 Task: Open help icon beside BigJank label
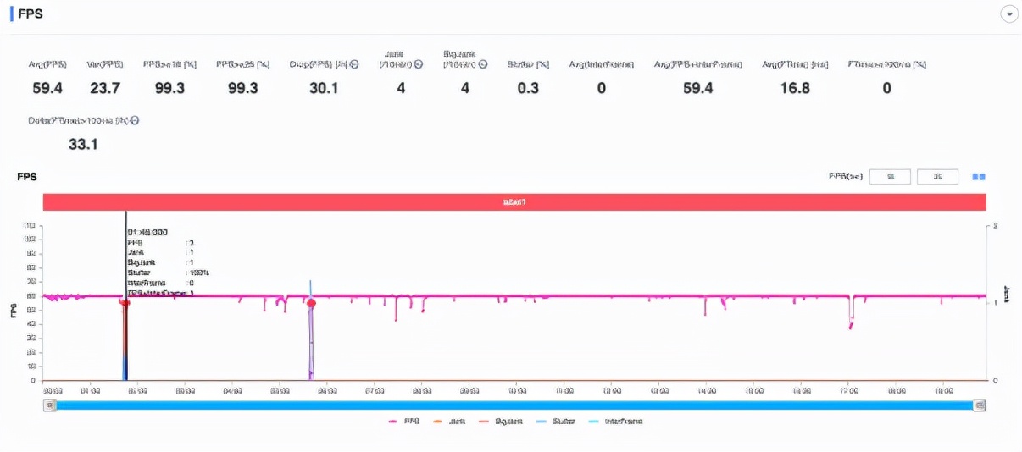coord(482,64)
